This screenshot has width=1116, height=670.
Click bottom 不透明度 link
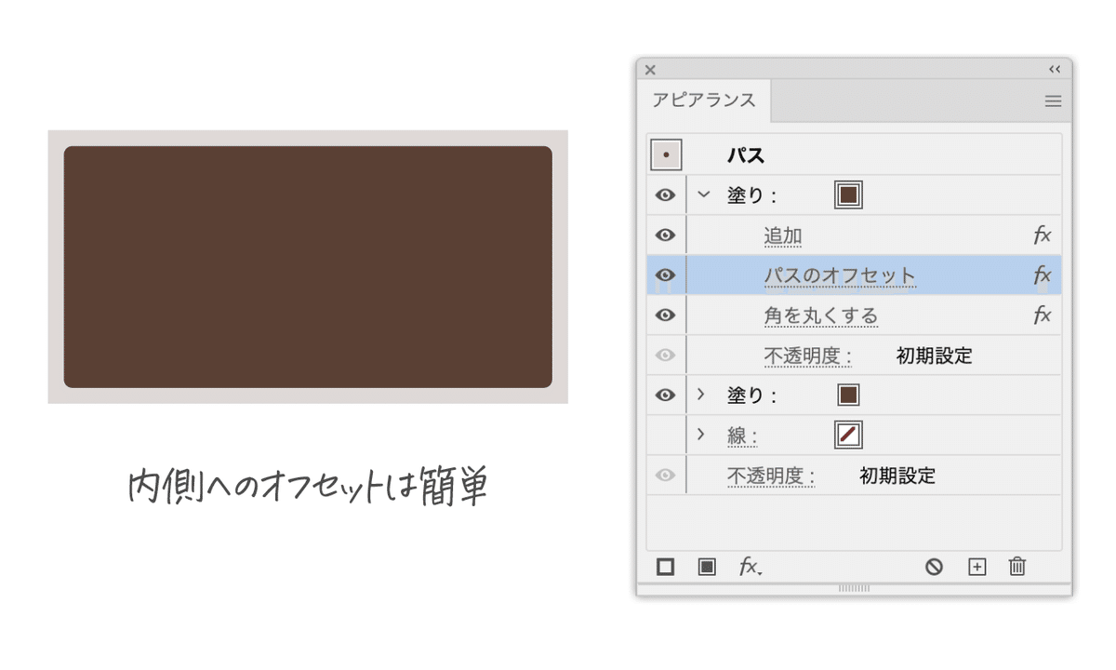coord(770,476)
